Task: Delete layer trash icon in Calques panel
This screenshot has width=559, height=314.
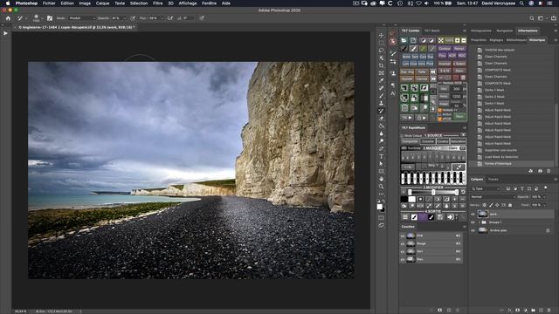Action: 549,311
